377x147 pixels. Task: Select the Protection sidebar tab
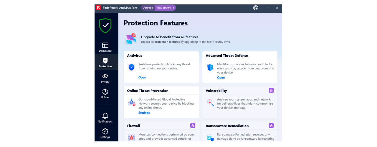point(105,63)
